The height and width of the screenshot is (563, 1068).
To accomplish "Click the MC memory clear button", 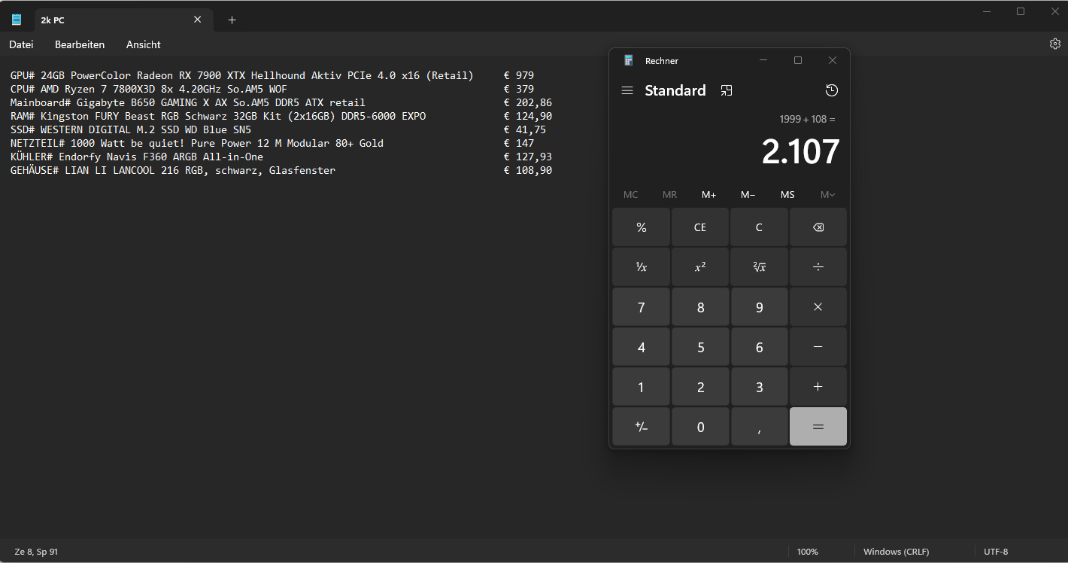I will coord(631,195).
